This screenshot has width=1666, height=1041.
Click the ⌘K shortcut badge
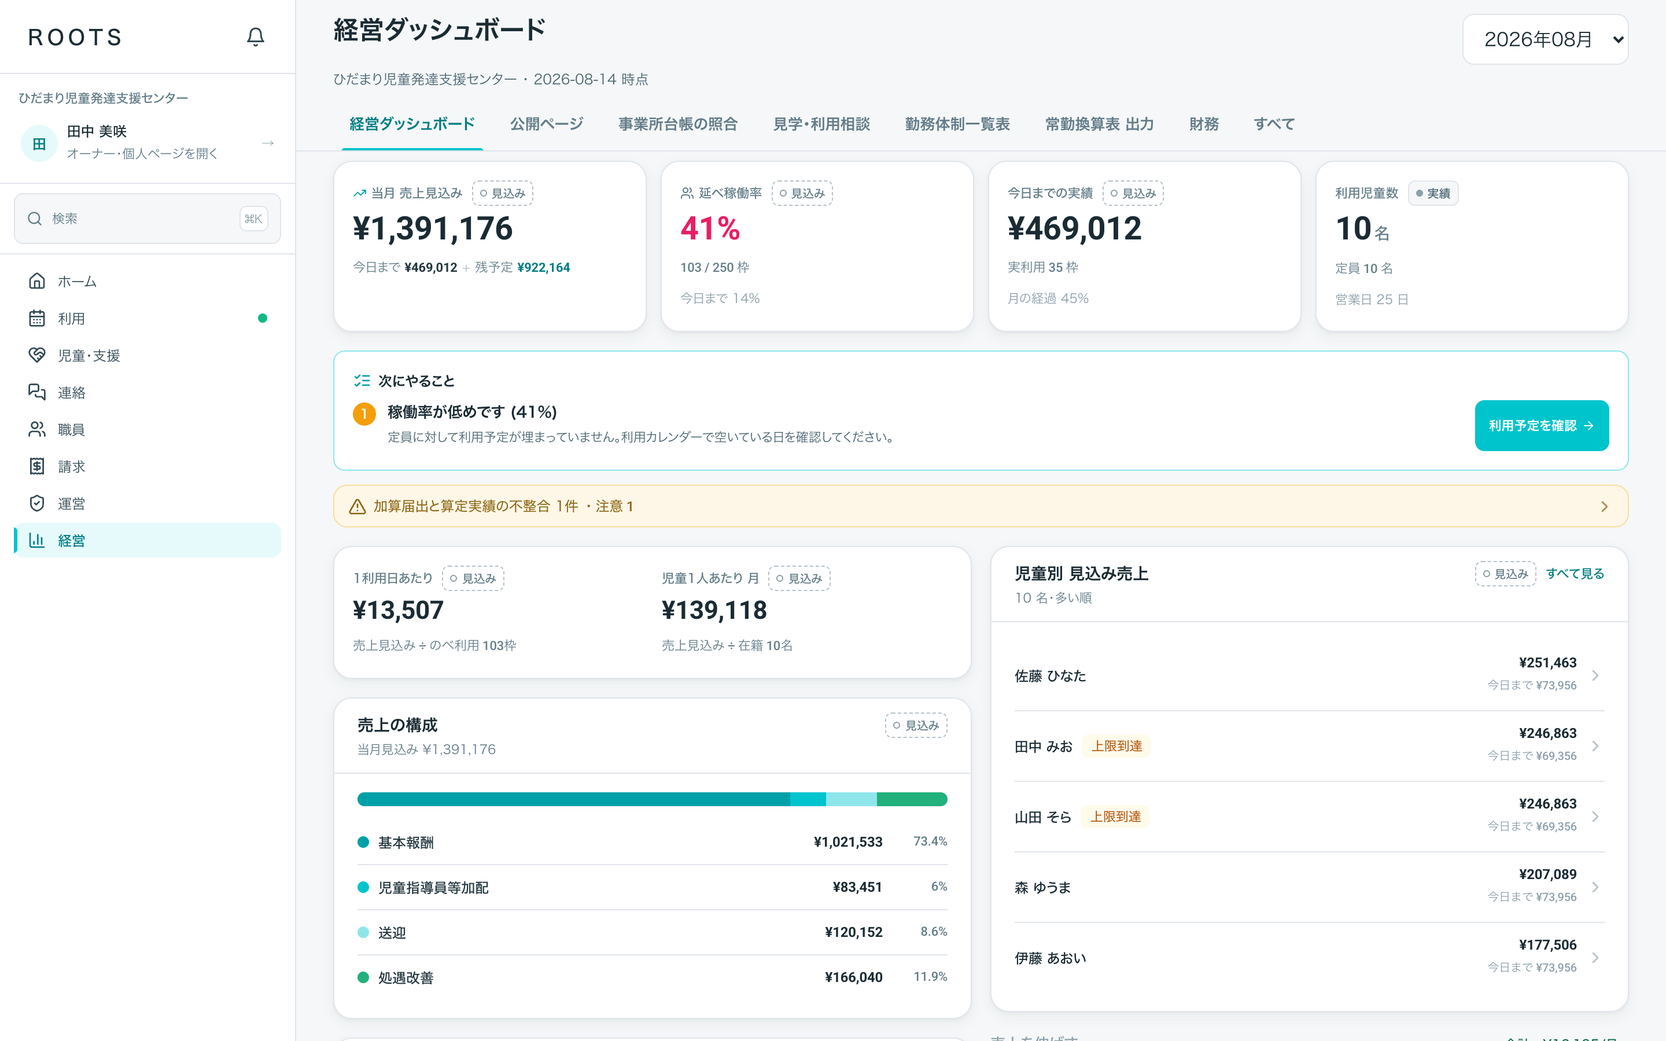pyautogui.click(x=253, y=219)
